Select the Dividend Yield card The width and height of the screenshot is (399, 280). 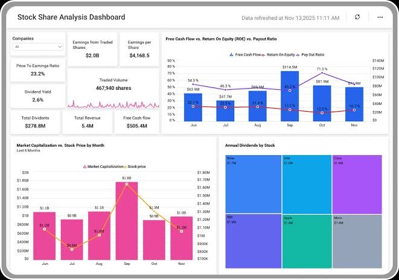[x=37, y=96]
